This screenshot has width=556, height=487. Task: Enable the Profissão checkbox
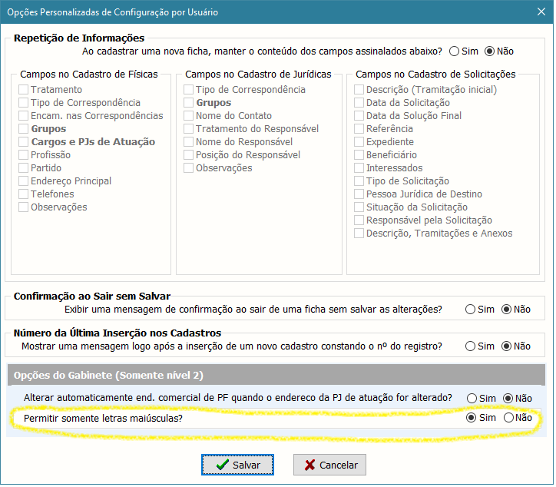(24, 155)
